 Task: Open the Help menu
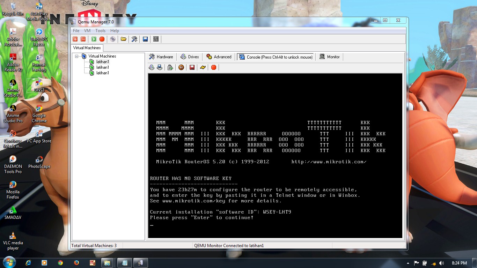point(115,31)
